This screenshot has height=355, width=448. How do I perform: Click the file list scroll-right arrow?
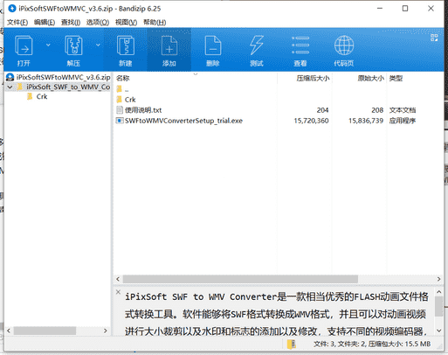(x=438, y=279)
